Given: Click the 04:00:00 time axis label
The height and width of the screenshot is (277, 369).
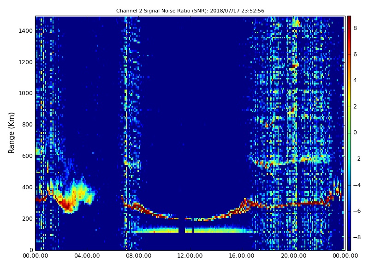Looking at the screenshot, I should (x=87, y=256).
